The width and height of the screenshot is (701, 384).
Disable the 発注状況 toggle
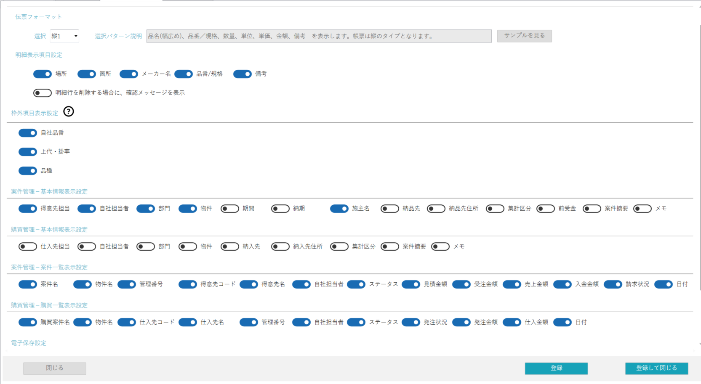point(411,322)
